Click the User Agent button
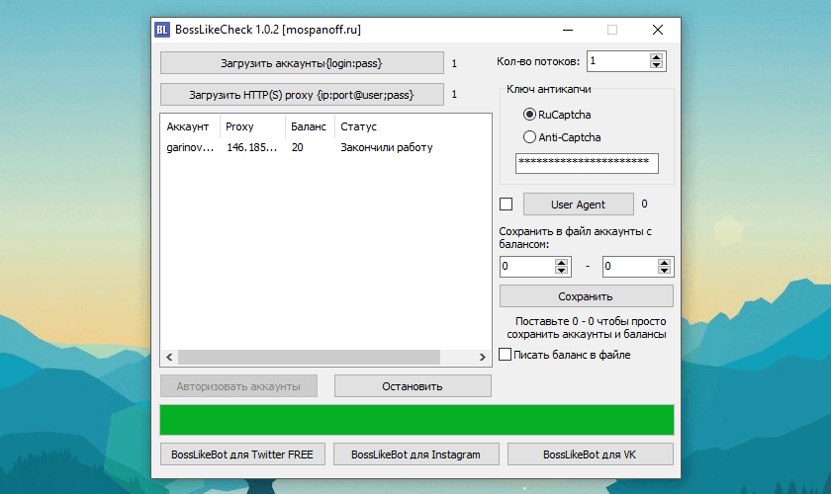 tap(578, 205)
